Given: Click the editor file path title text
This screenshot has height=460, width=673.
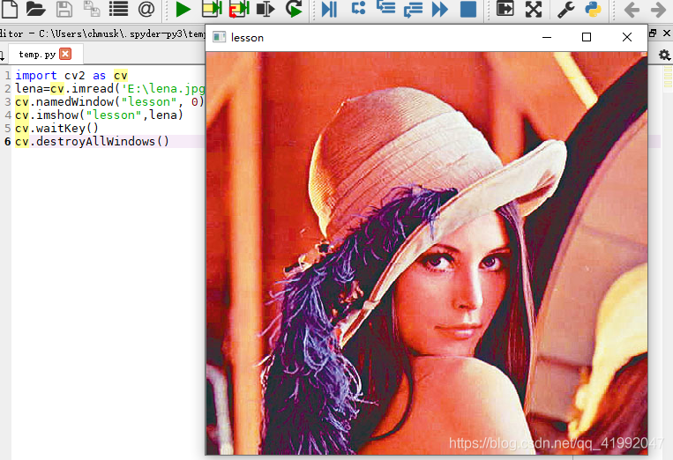Looking at the screenshot, I should click(x=102, y=33).
